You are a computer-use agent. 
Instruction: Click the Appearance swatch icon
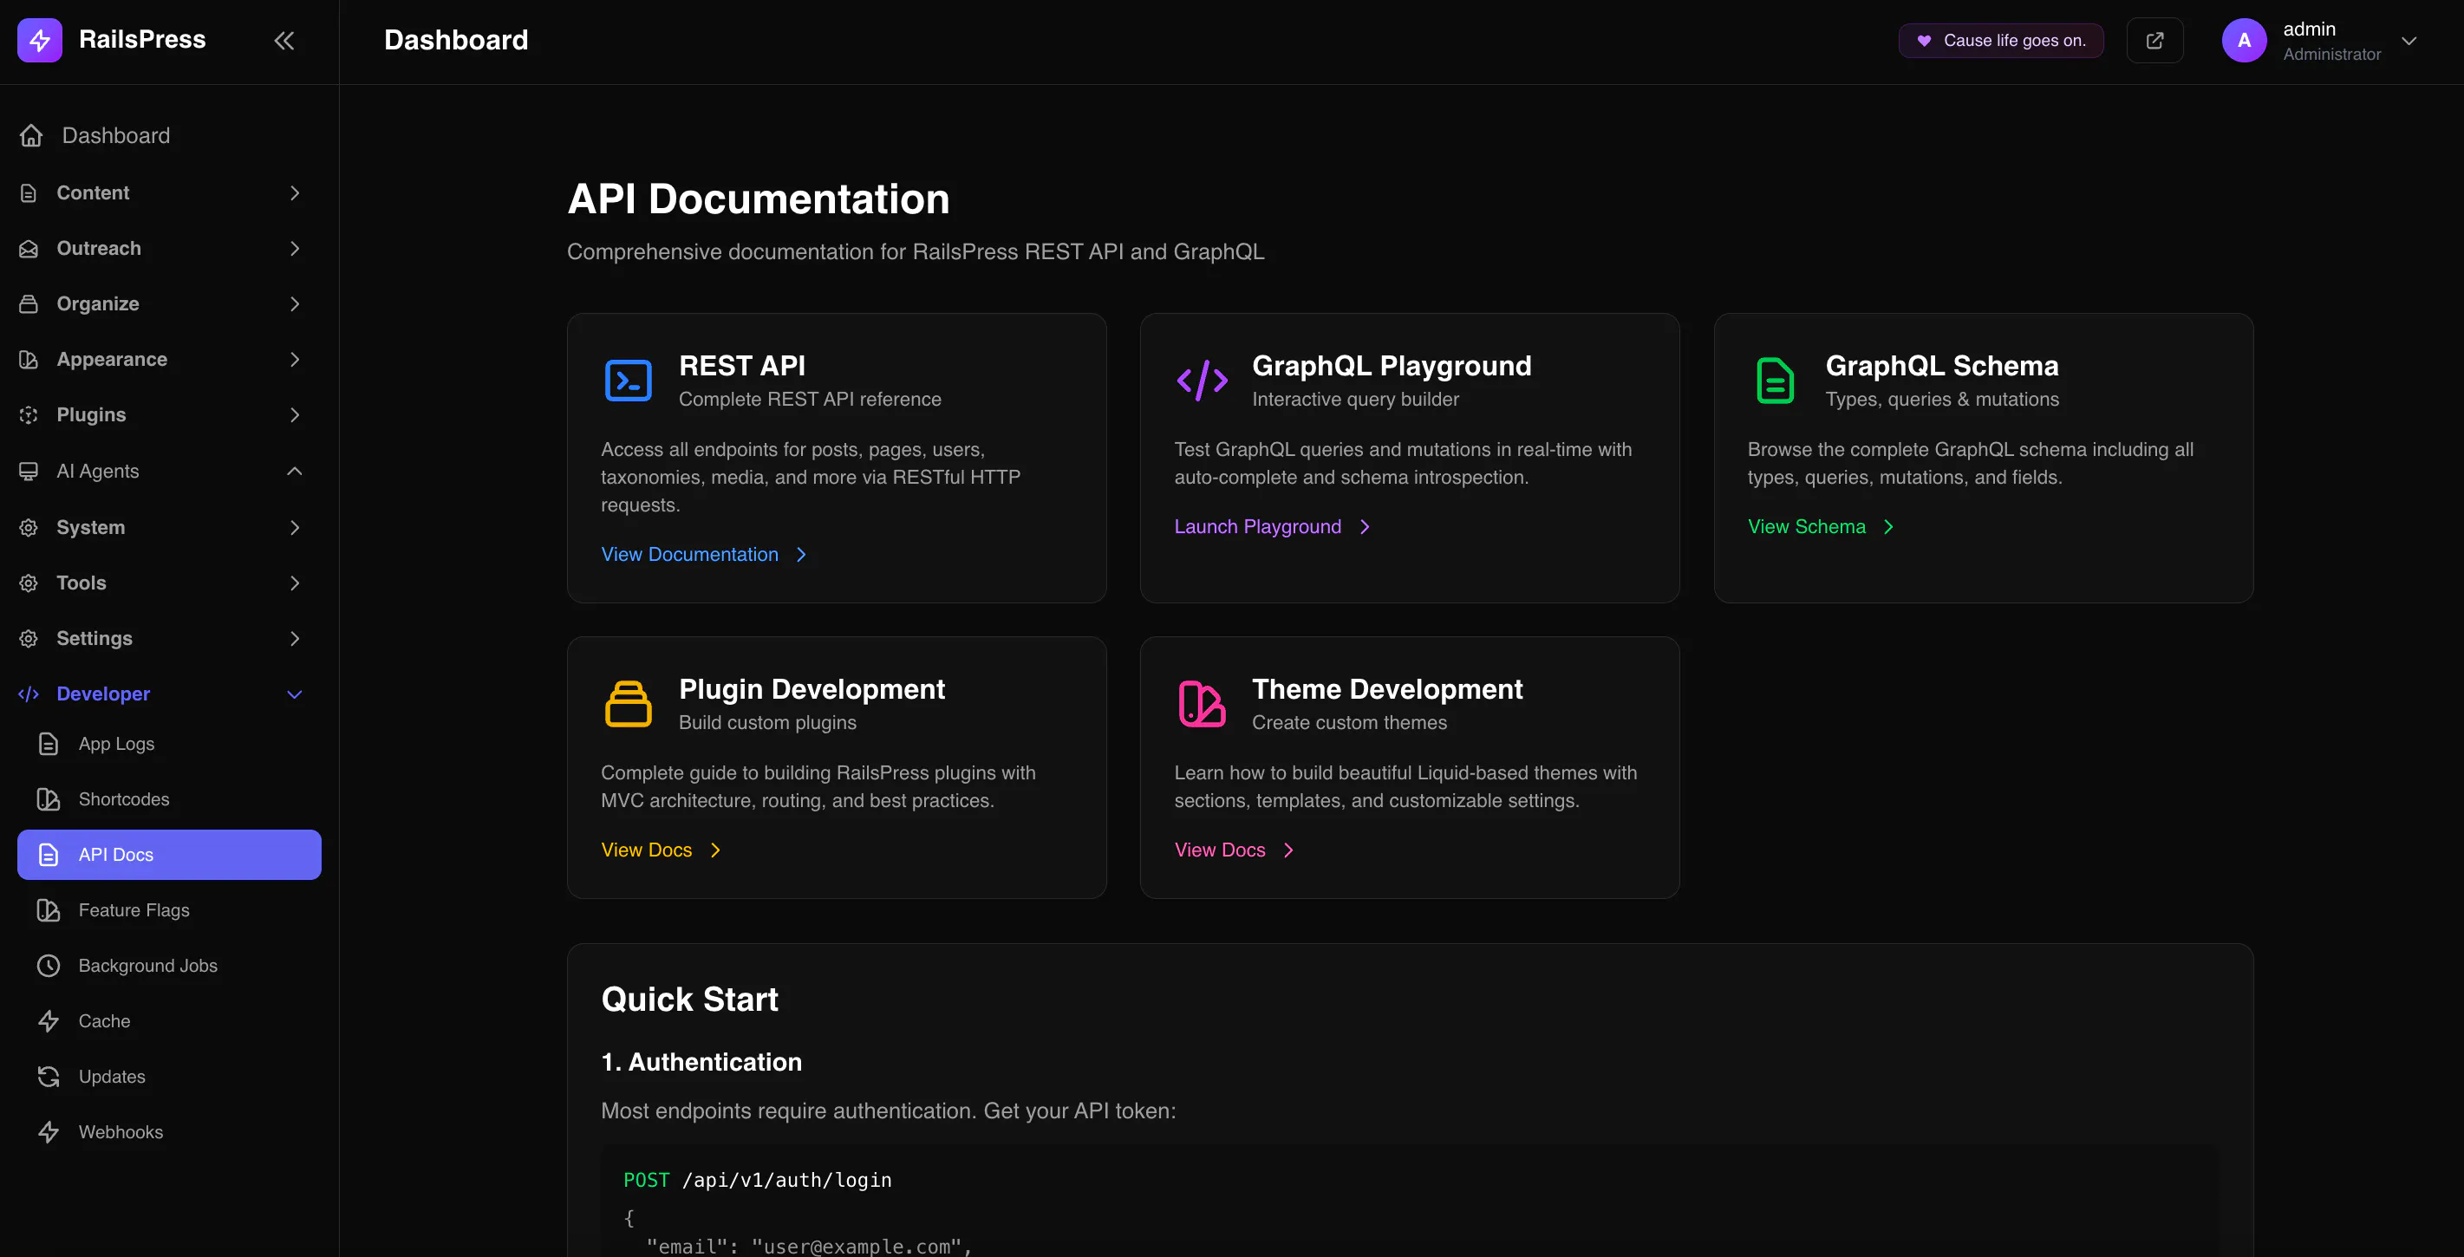click(29, 360)
